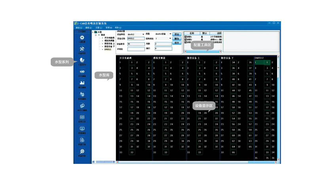Toggle the 参数1 checkbox

pos(186,37)
